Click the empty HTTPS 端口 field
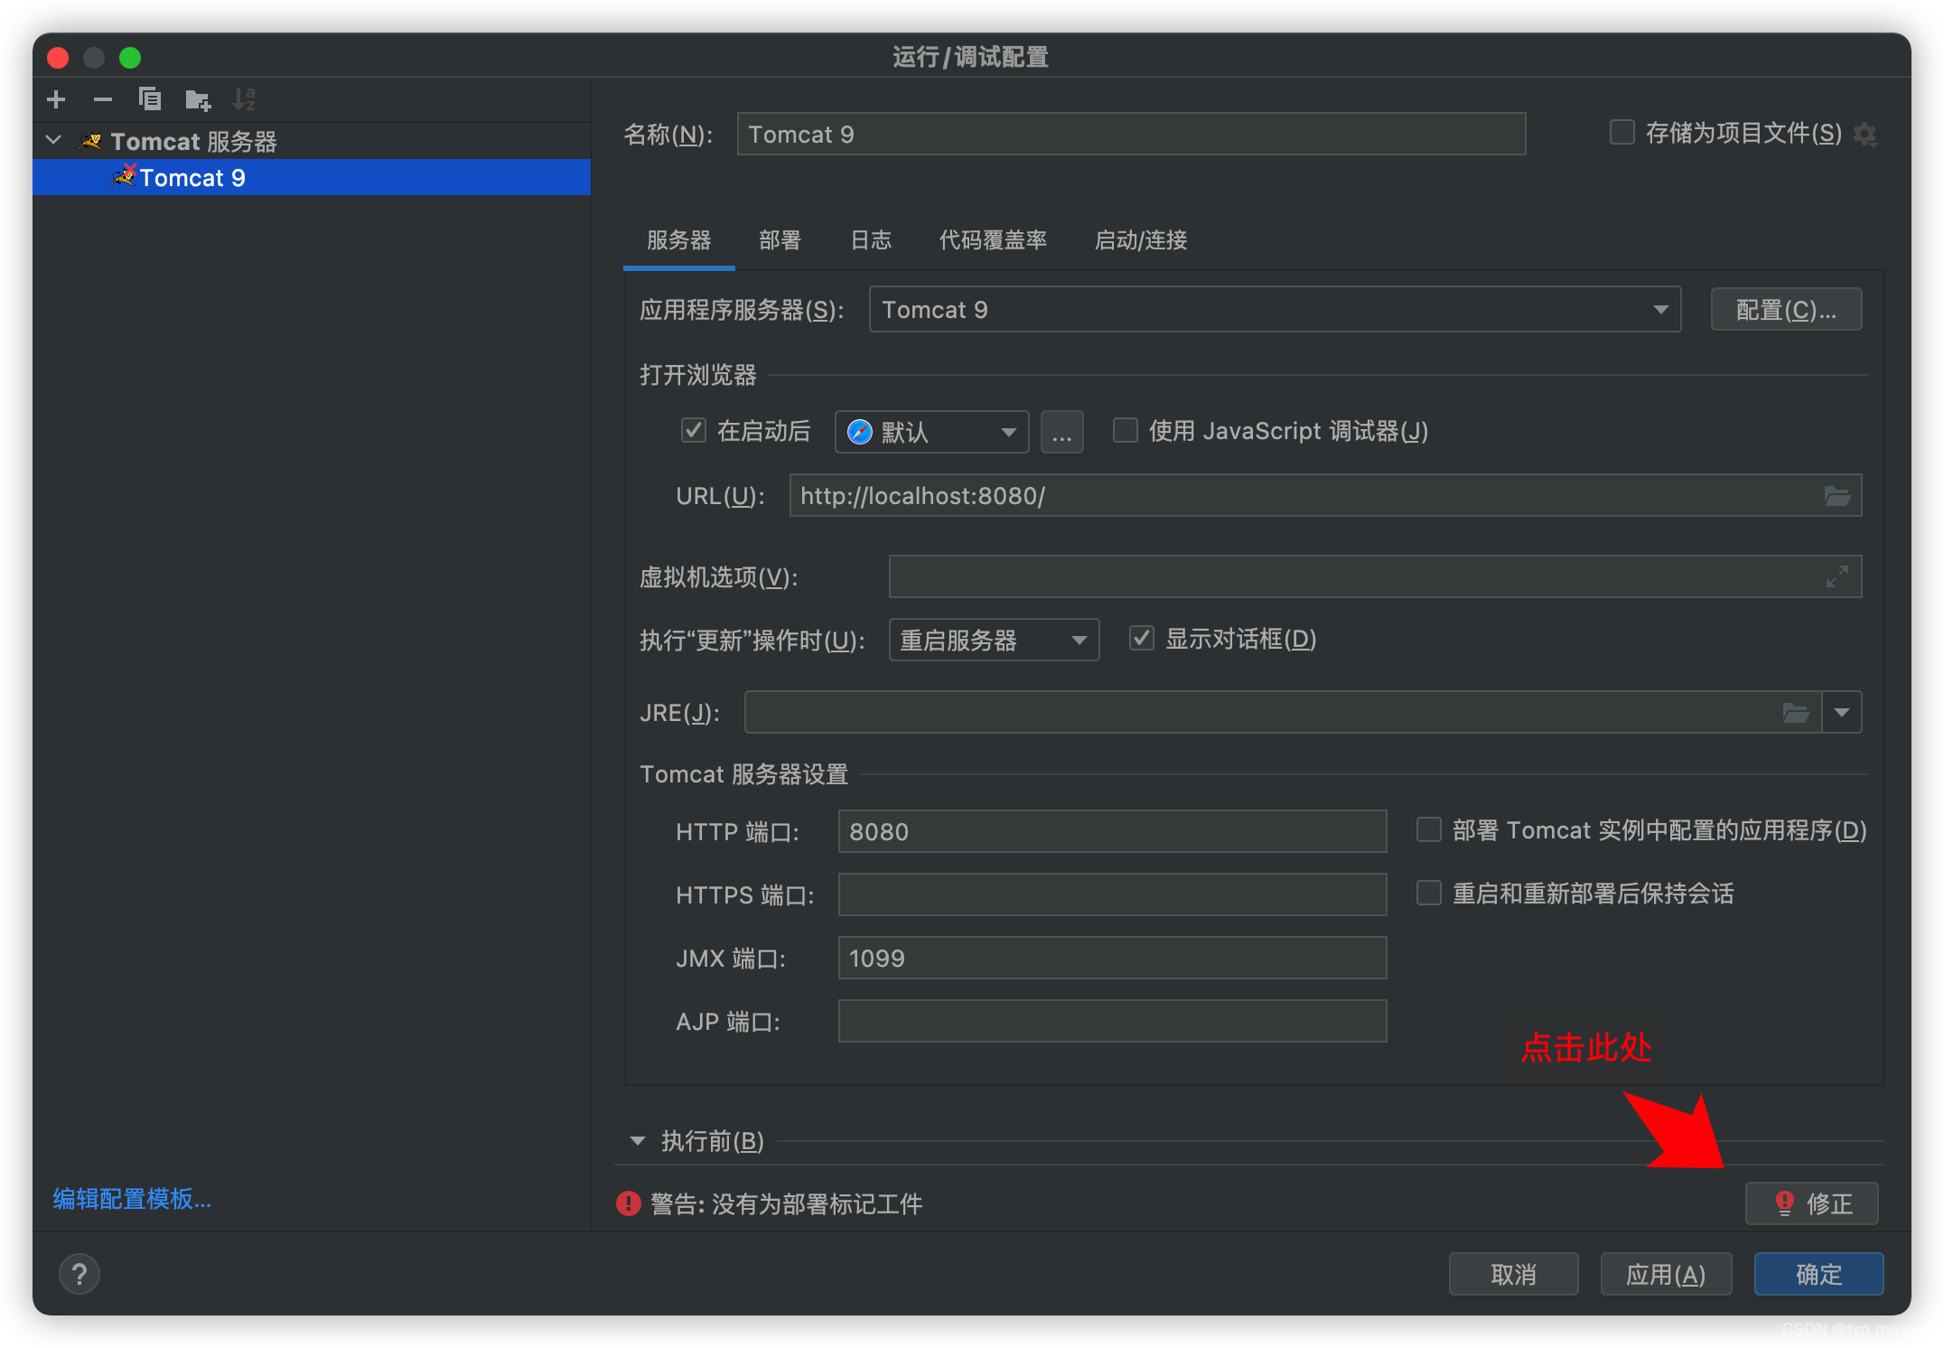Viewport: 1944px width, 1348px height. click(1113, 894)
